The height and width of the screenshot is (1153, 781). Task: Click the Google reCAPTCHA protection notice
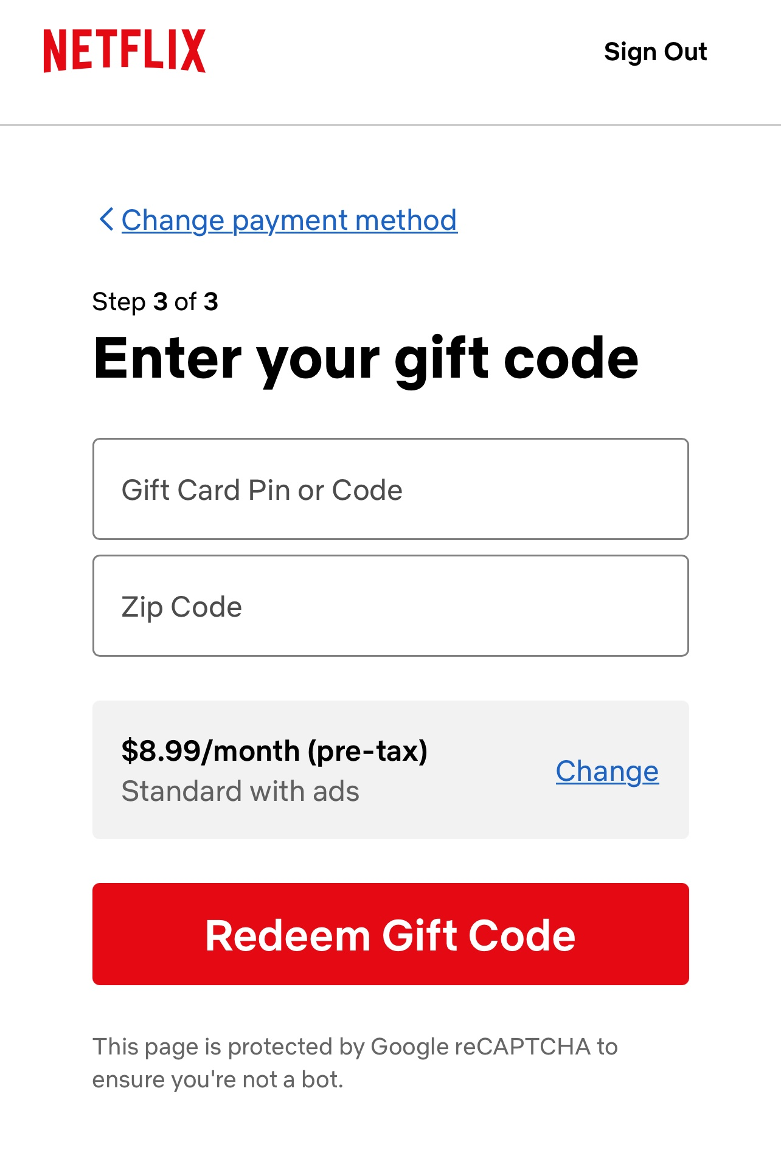click(355, 1063)
